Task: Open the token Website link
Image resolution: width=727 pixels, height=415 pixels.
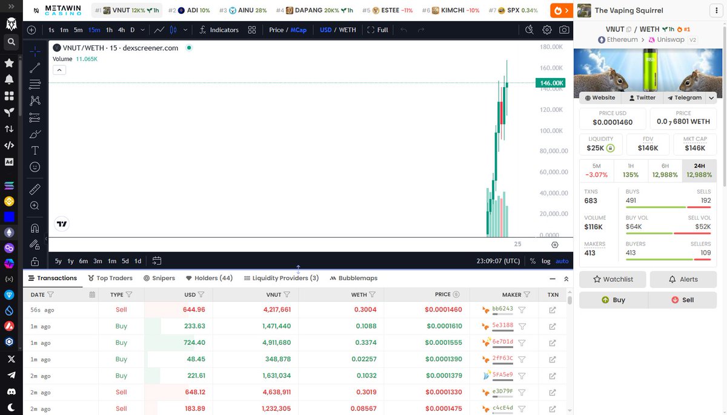Action: point(599,97)
